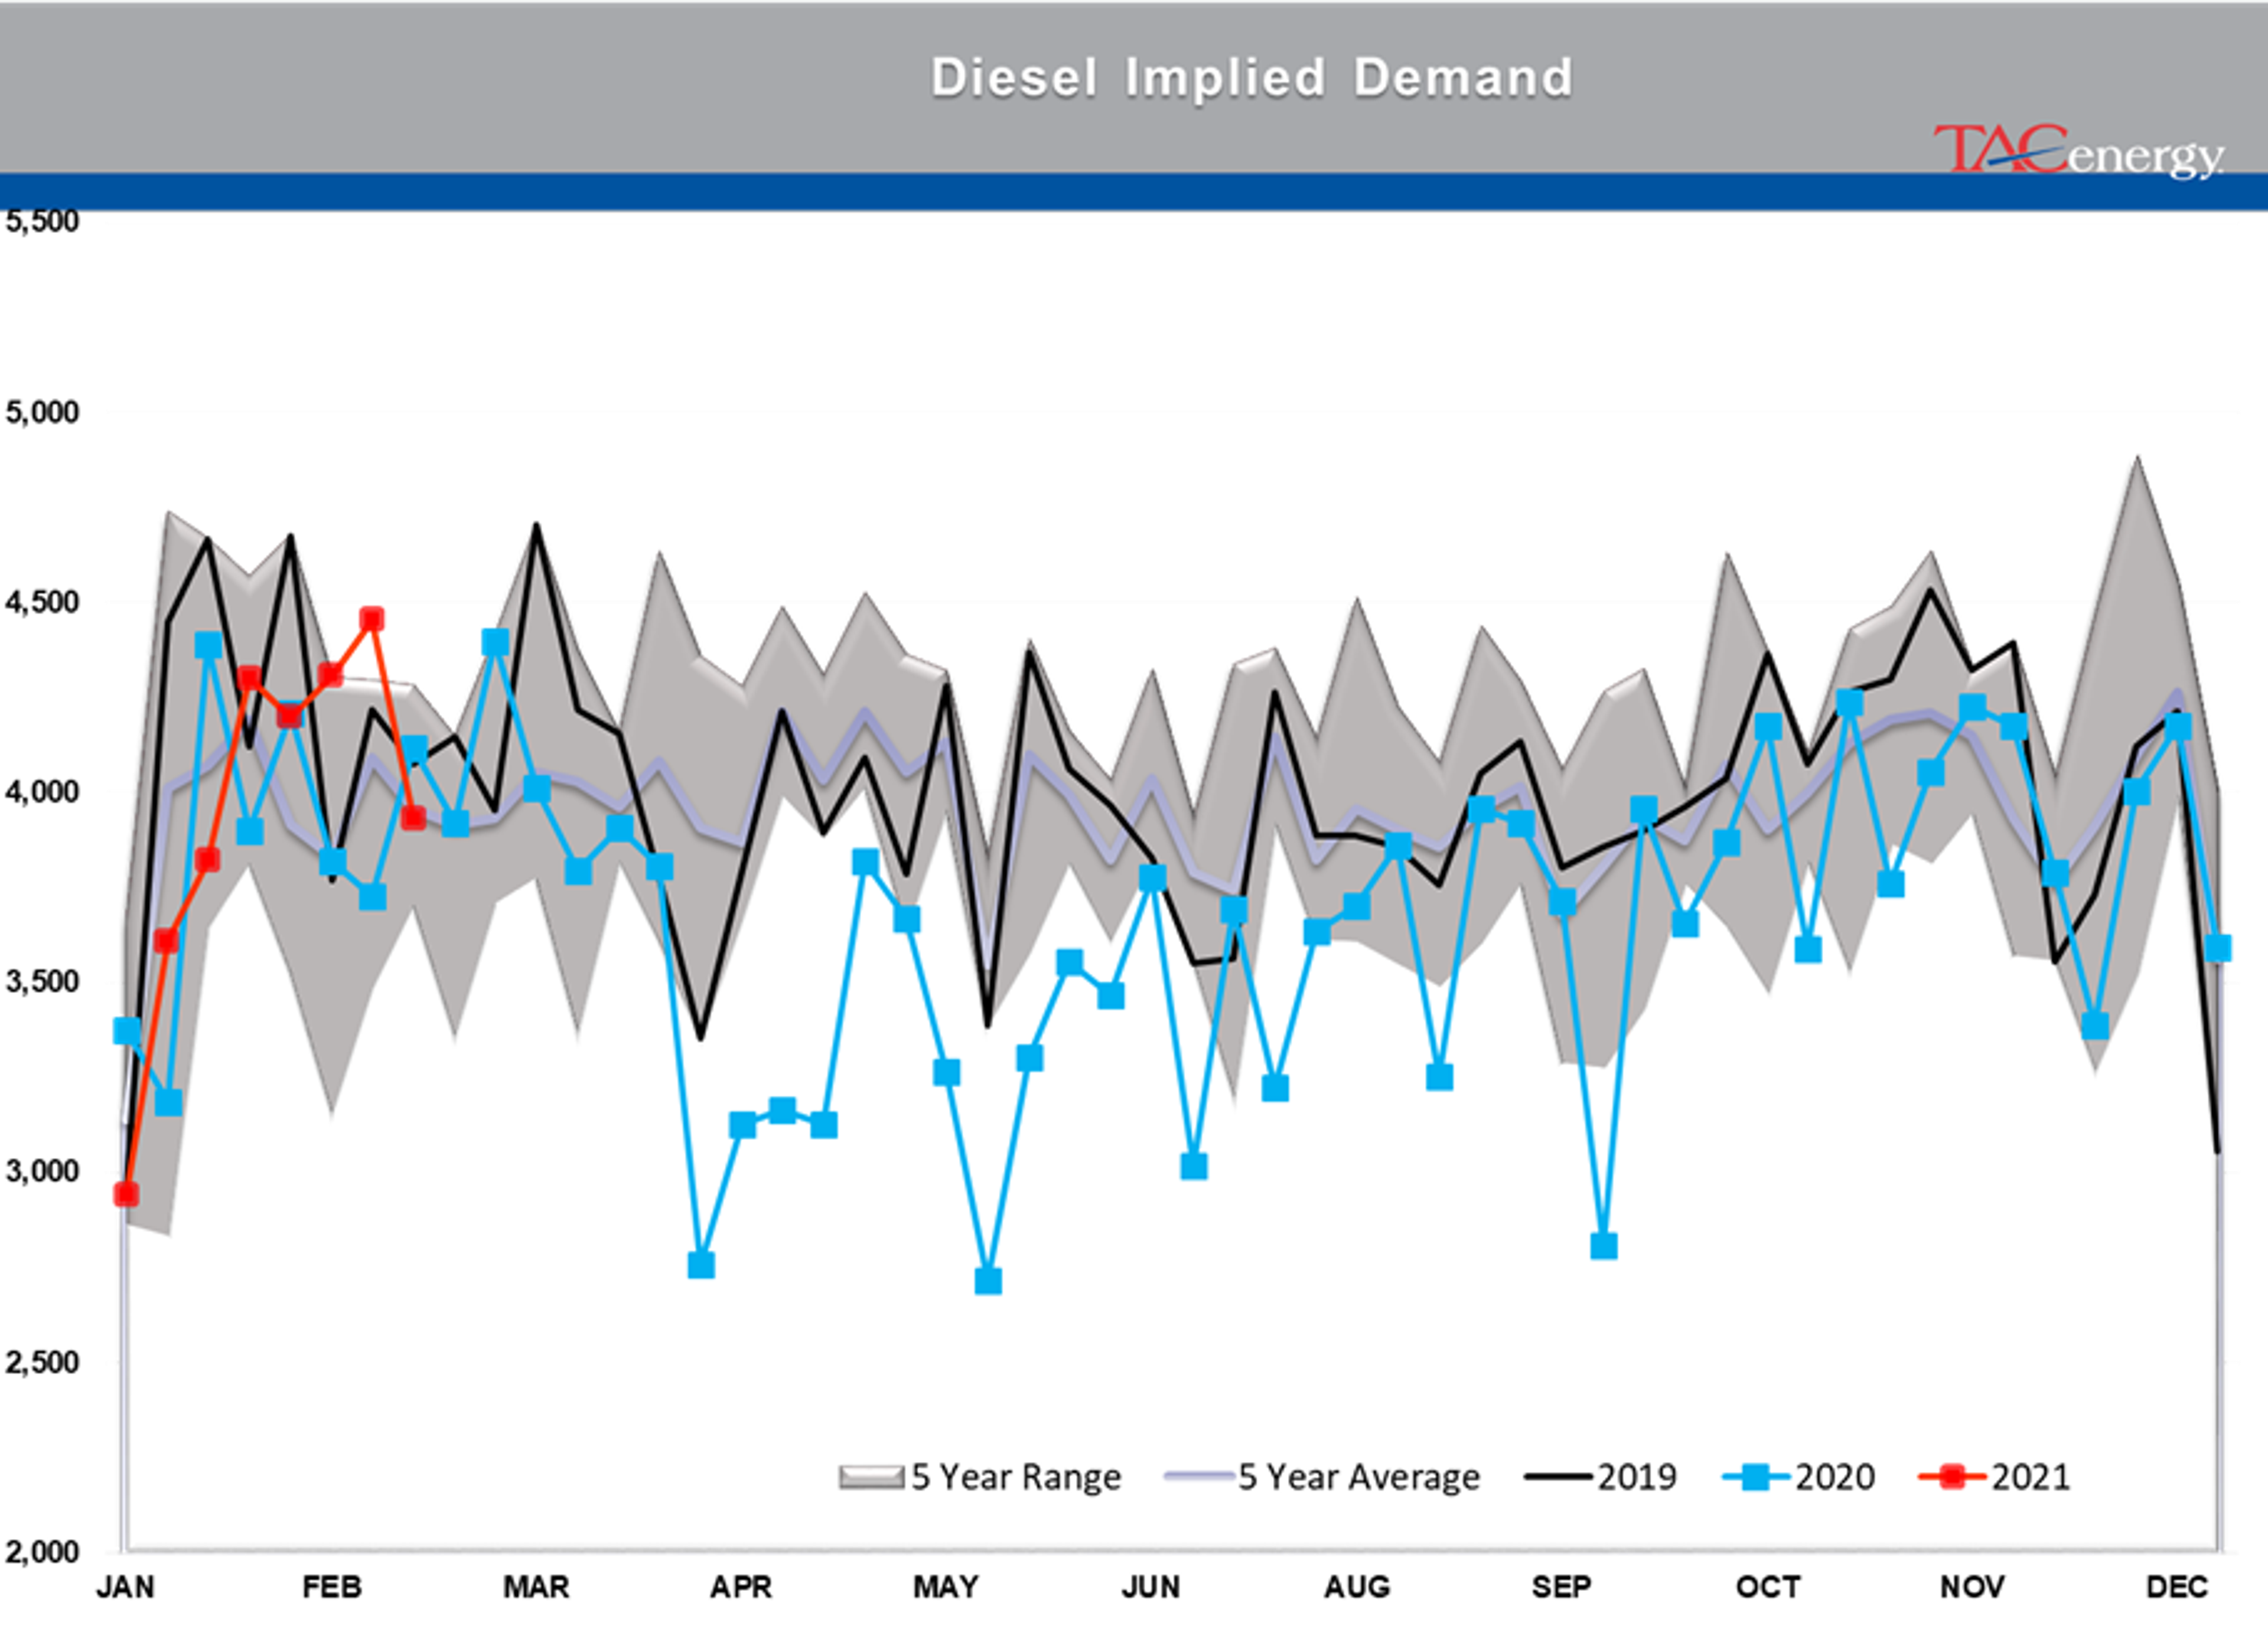The height and width of the screenshot is (1642, 2268).
Task: Click the SEP x-axis label
Action: point(1561,1587)
